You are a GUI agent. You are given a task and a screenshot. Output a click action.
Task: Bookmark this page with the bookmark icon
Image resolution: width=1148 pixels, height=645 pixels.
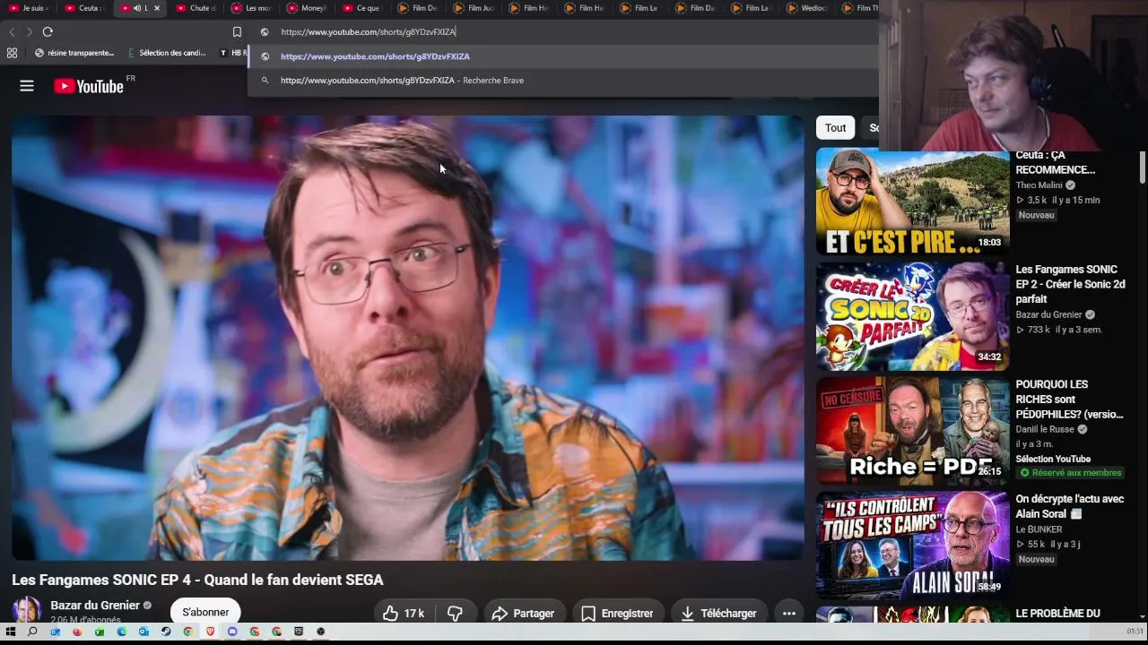237,32
